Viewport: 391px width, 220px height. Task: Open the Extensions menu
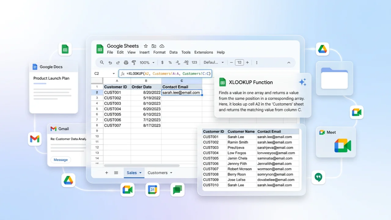[204, 52]
